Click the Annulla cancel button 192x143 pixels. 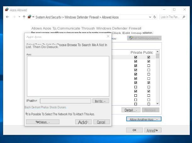pos(153,130)
